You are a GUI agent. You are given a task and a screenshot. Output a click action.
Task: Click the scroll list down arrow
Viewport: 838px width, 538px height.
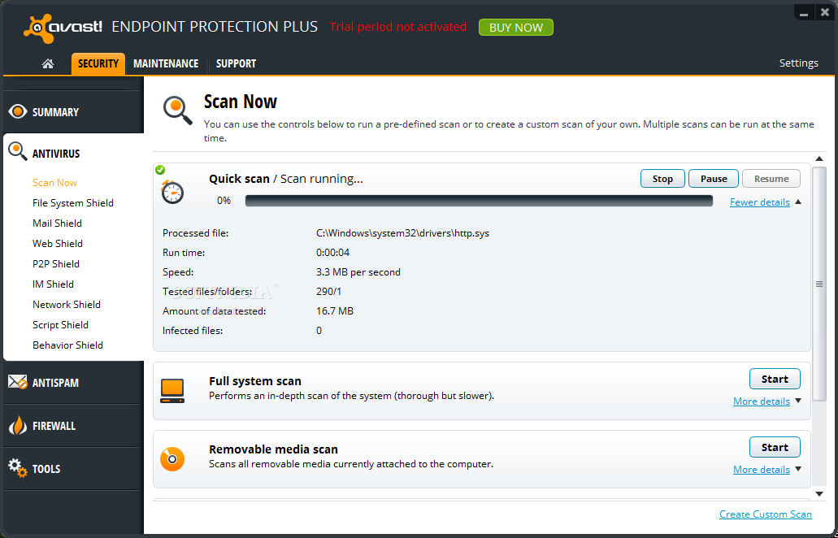(818, 494)
